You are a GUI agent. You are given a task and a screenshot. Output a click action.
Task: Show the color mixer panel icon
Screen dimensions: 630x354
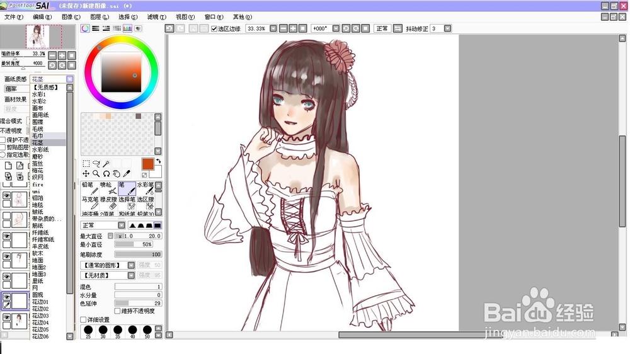(x=117, y=28)
